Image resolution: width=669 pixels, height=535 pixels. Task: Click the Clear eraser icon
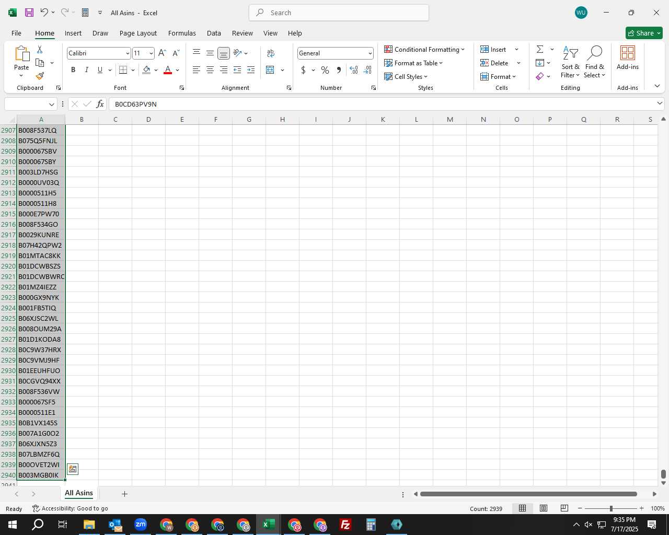(540, 76)
